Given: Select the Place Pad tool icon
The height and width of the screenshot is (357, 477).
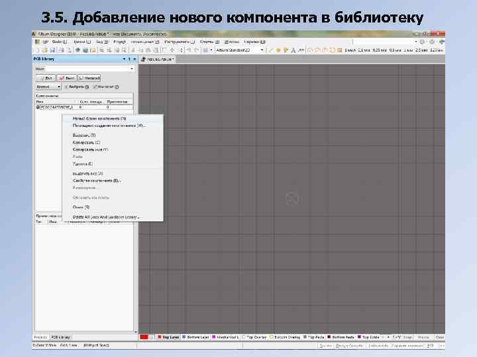Looking at the screenshot, I should [x=278, y=50].
